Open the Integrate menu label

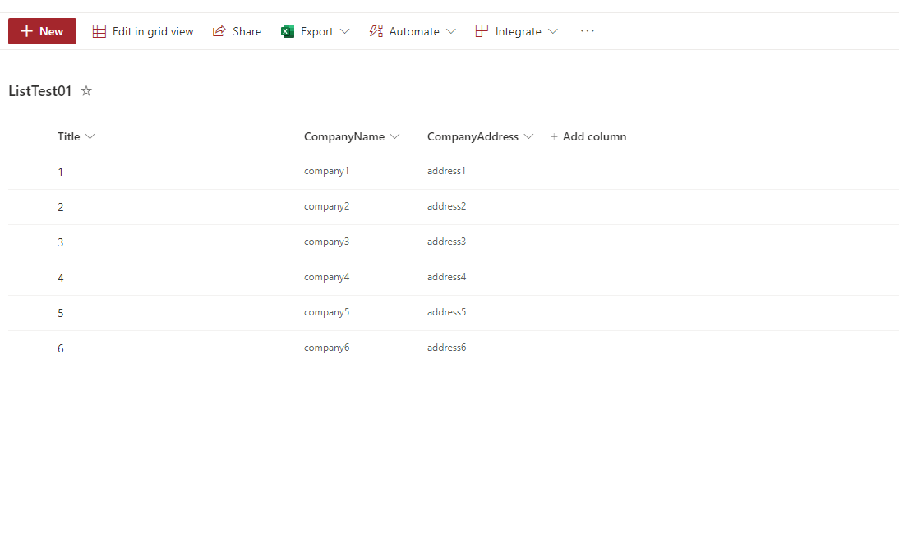coord(519,31)
